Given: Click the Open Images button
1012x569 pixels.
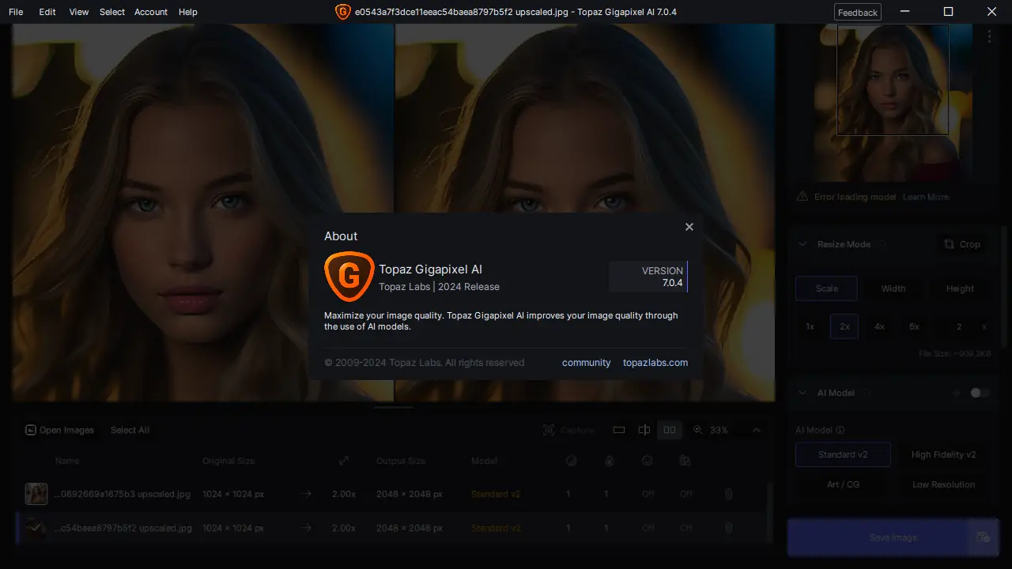Looking at the screenshot, I should (x=59, y=430).
